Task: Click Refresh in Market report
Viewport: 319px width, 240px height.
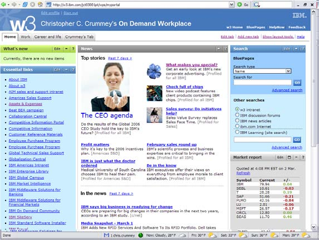Action: pos(243,173)
